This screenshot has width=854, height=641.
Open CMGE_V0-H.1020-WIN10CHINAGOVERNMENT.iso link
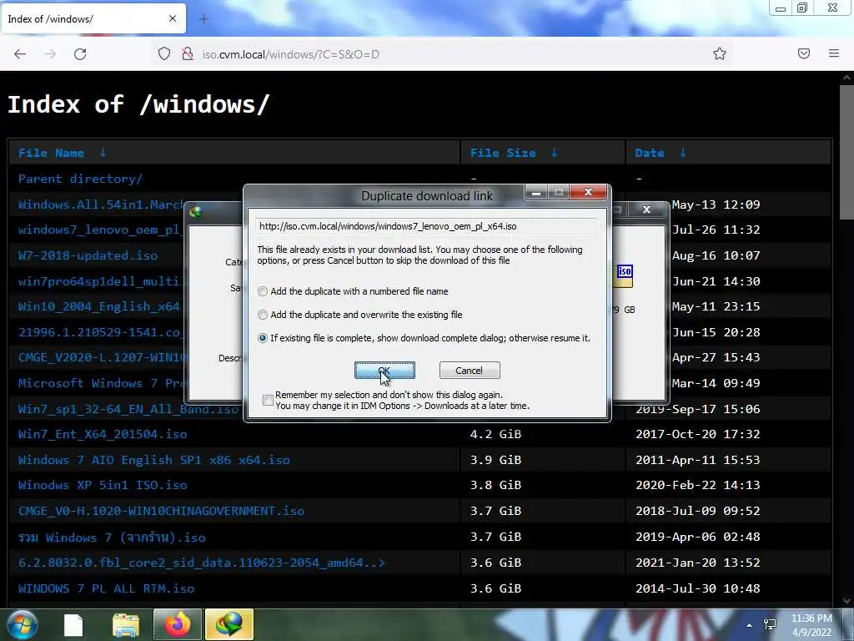coord(161,512)
